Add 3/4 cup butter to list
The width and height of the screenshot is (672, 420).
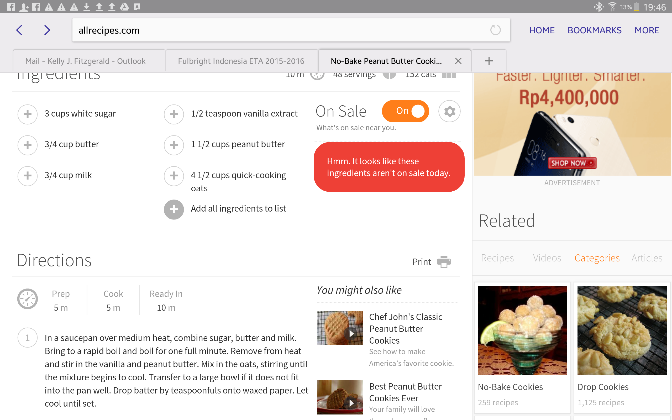(28, 145)
